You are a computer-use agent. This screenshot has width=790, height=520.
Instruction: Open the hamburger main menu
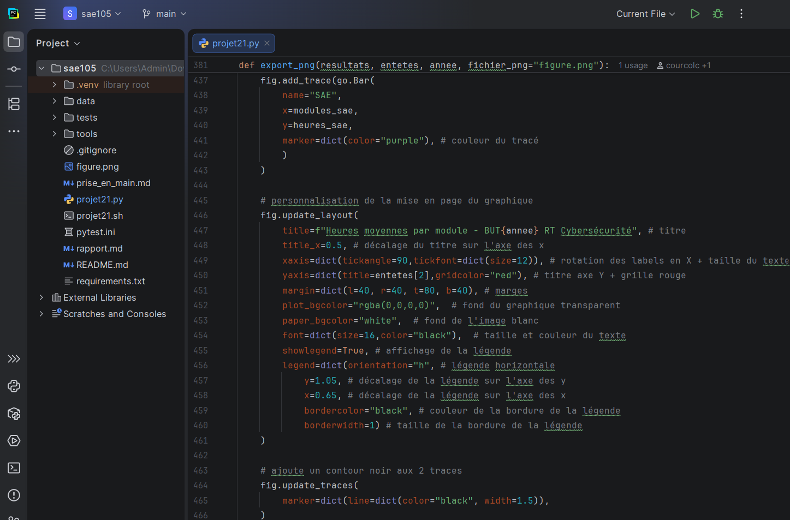[40, 14]
